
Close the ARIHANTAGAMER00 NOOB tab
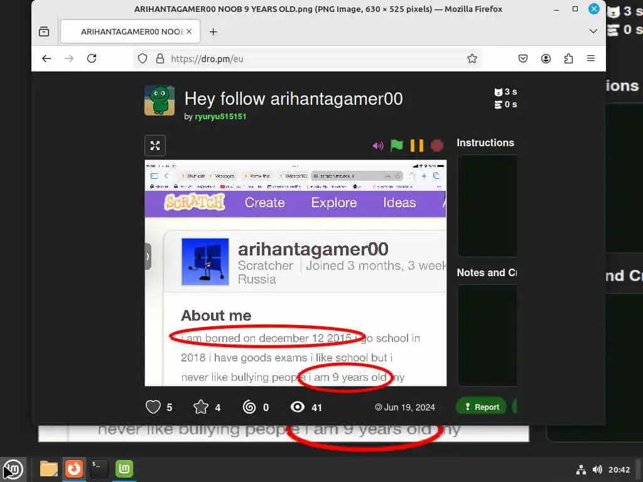point(189,31)
